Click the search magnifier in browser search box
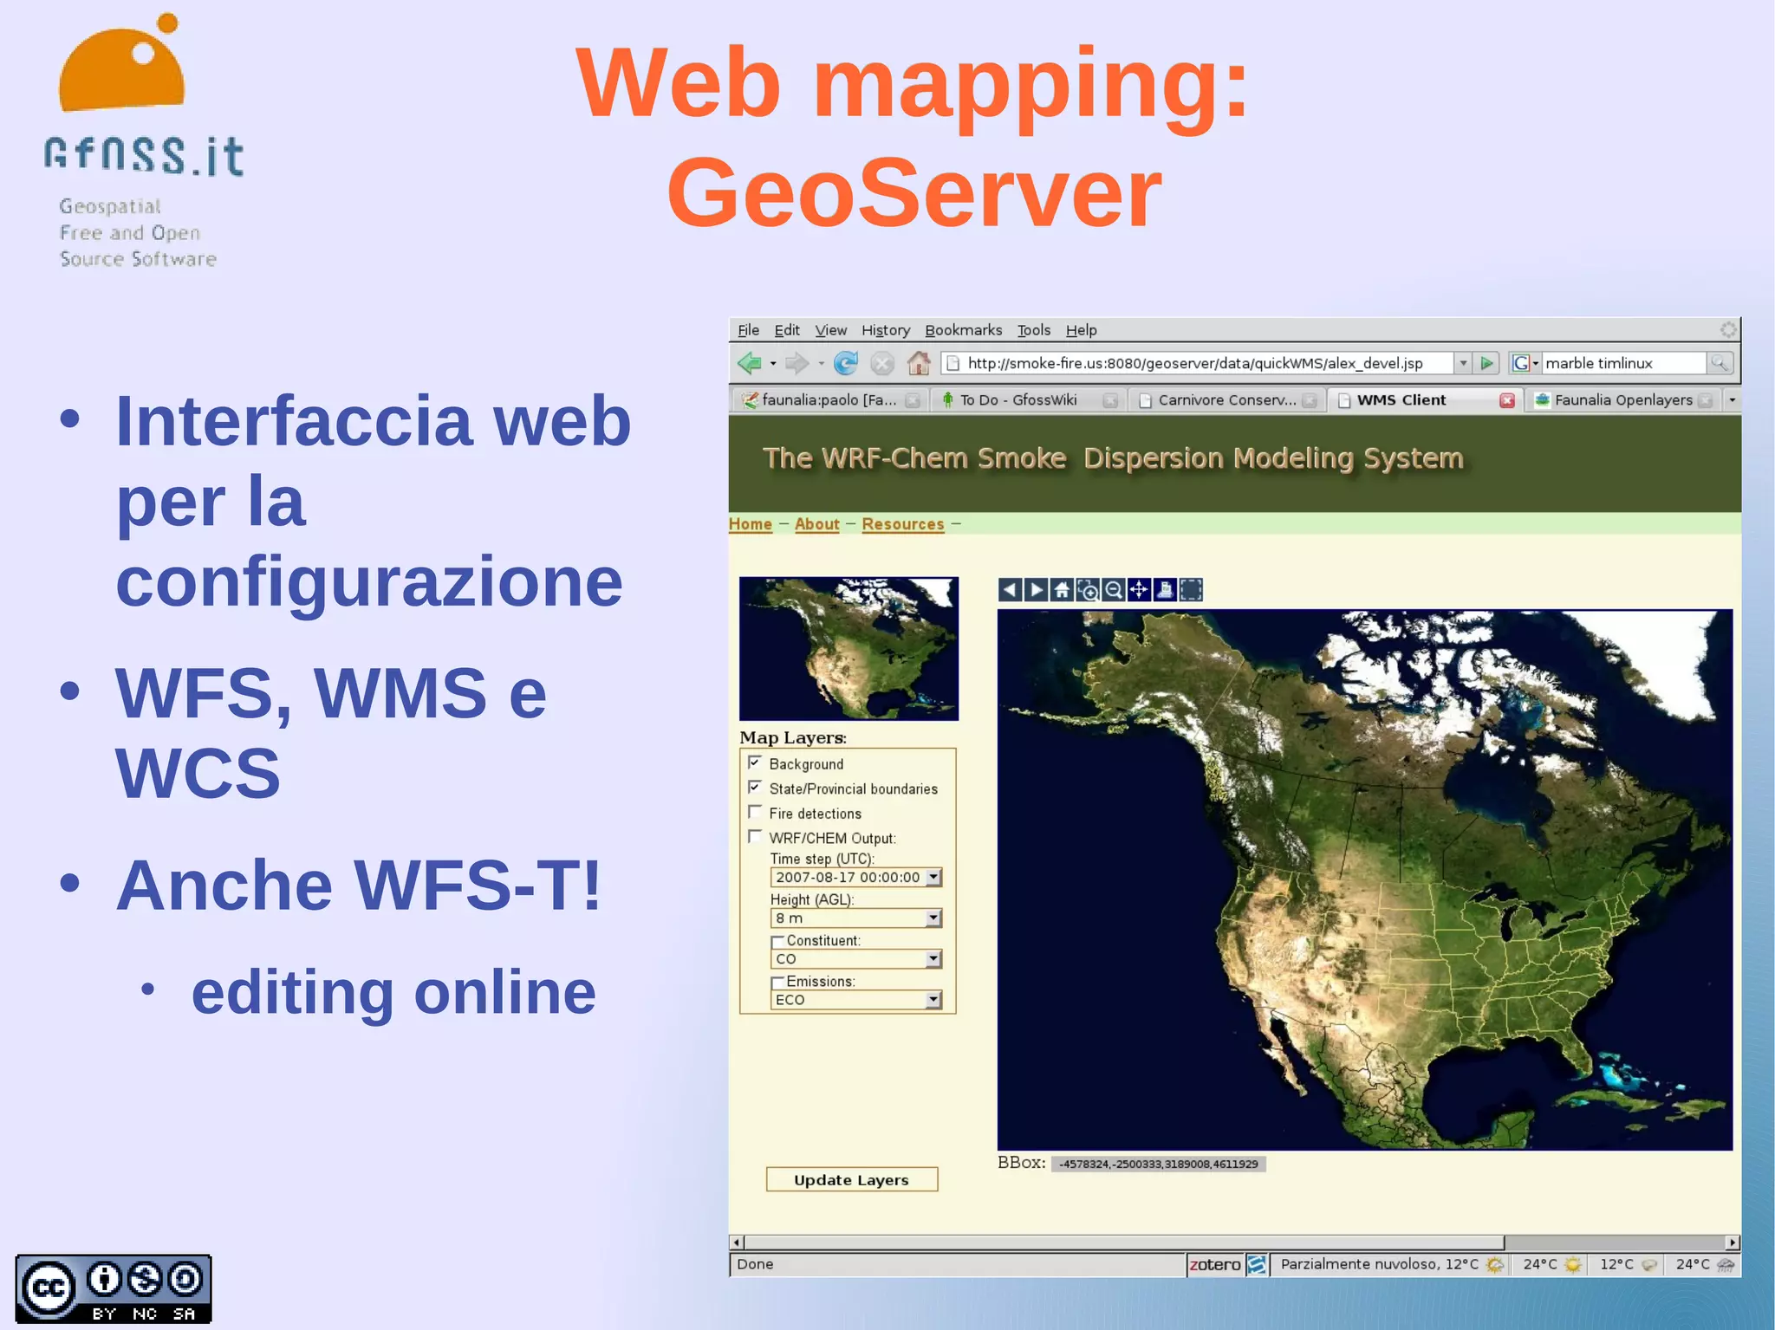Screen dimensions: 1775x1330 [x=1720, y=363]
